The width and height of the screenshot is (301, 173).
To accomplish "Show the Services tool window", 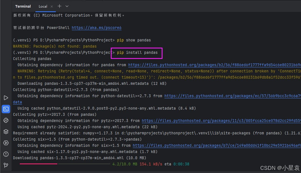I will (x=6, y=143).
